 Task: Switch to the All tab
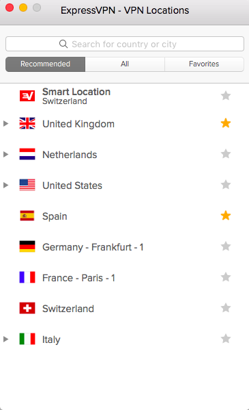[125, 64]
